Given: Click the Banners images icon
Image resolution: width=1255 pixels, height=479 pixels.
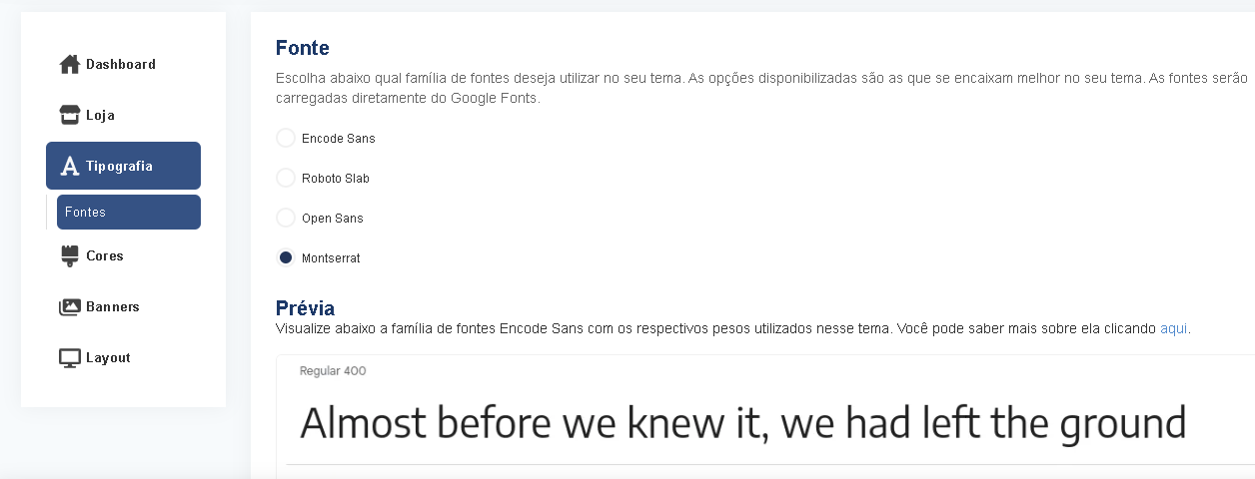Looking at the screenshot, I should 70,307.
